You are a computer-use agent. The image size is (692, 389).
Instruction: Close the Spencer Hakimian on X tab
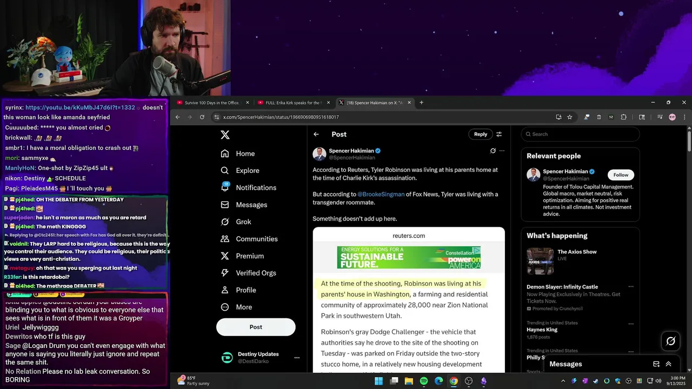pyautogui.click(x=409, y=103)
